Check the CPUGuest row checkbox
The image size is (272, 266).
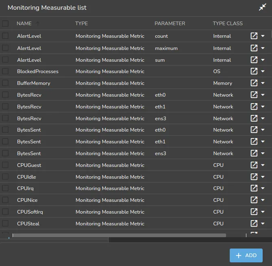click(5, 165)
